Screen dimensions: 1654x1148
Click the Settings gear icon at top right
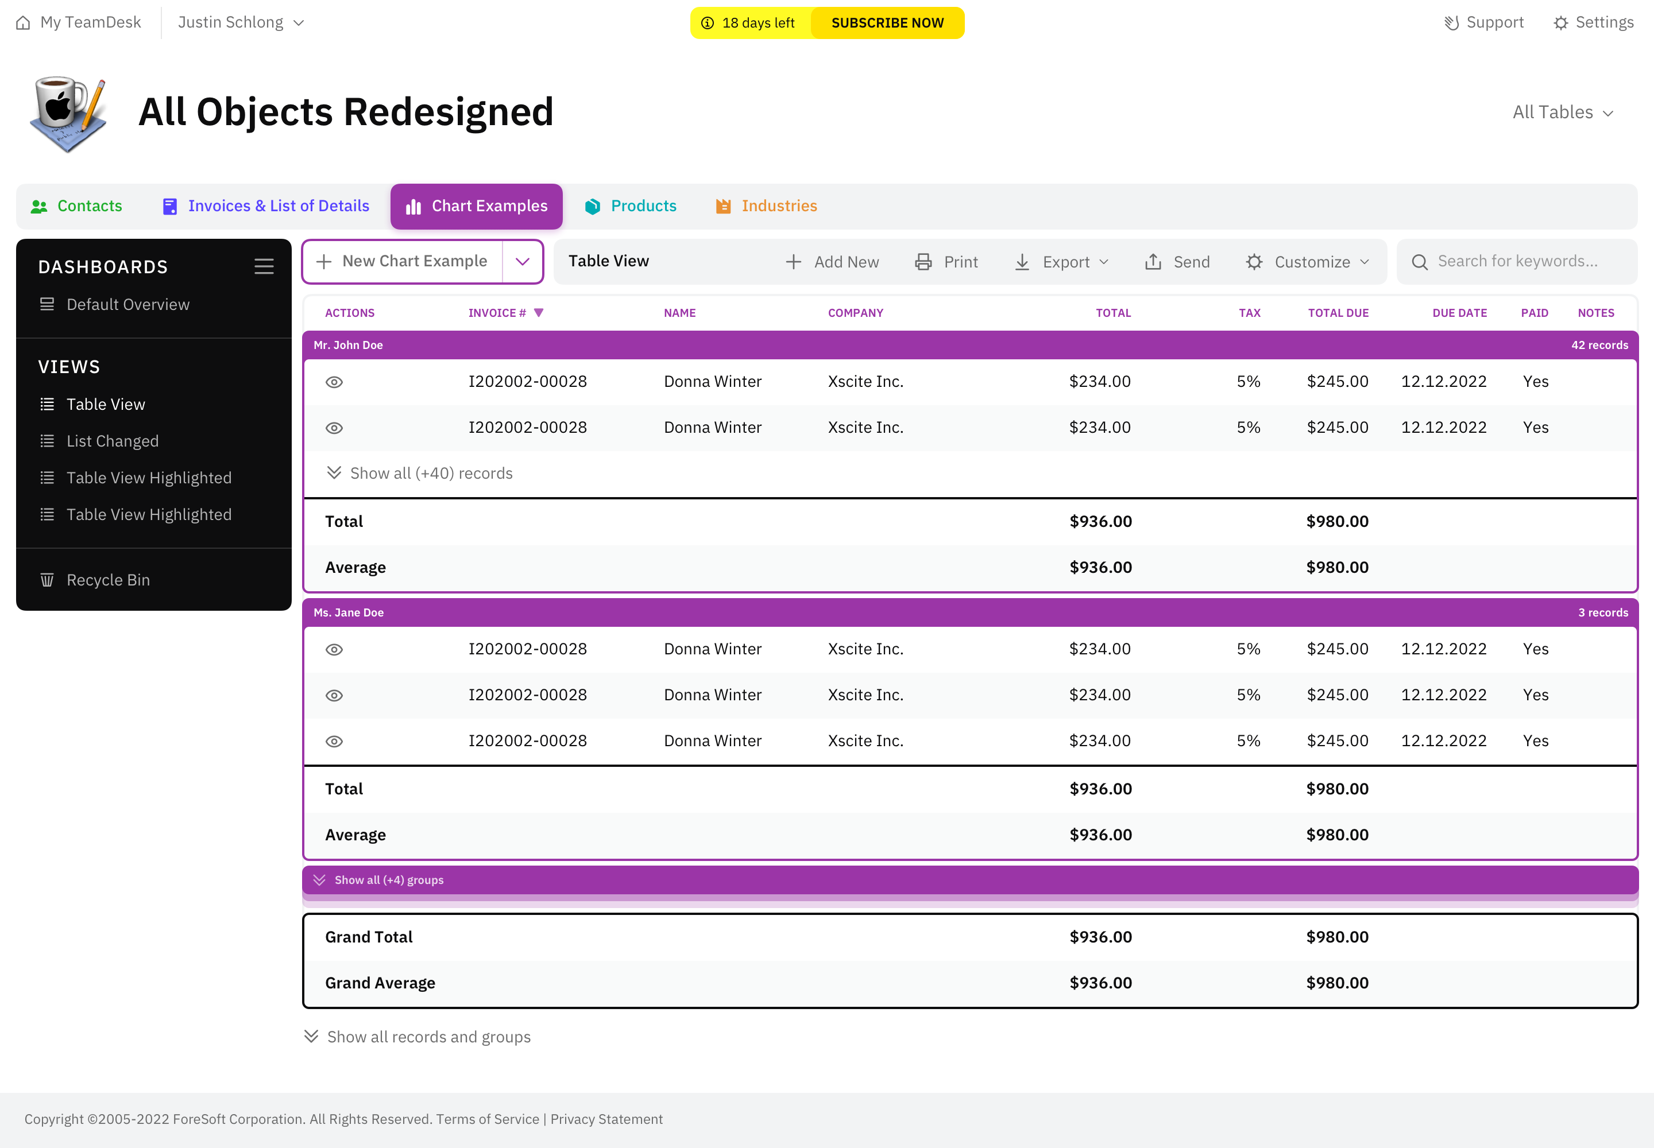click(x=1560, y=22)
